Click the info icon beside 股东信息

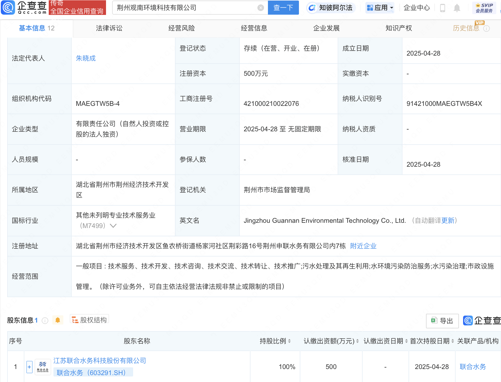pyautogui.click(x=45, y=320)
